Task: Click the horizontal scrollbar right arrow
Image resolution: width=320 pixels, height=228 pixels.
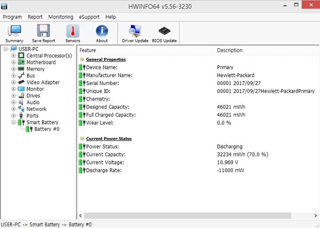Action: pos(316,216)
